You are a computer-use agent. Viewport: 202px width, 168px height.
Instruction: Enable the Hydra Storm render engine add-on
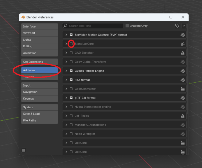click(x=71, y=107)
